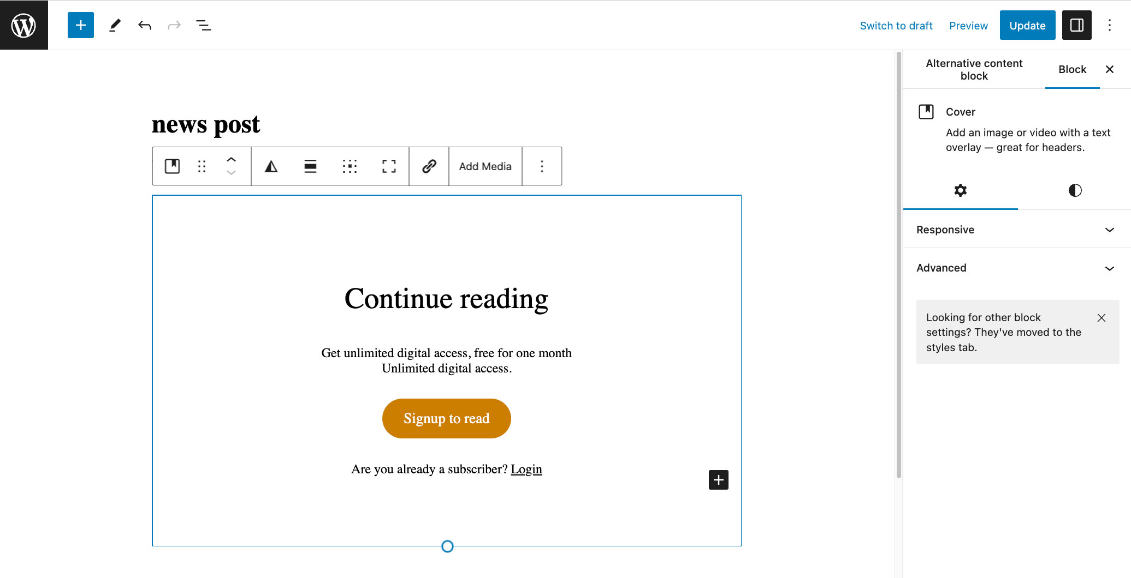The height and width of the screenshot is (578, 1131).
Task: Open content position matrix tool
Action: pos(350,166)
